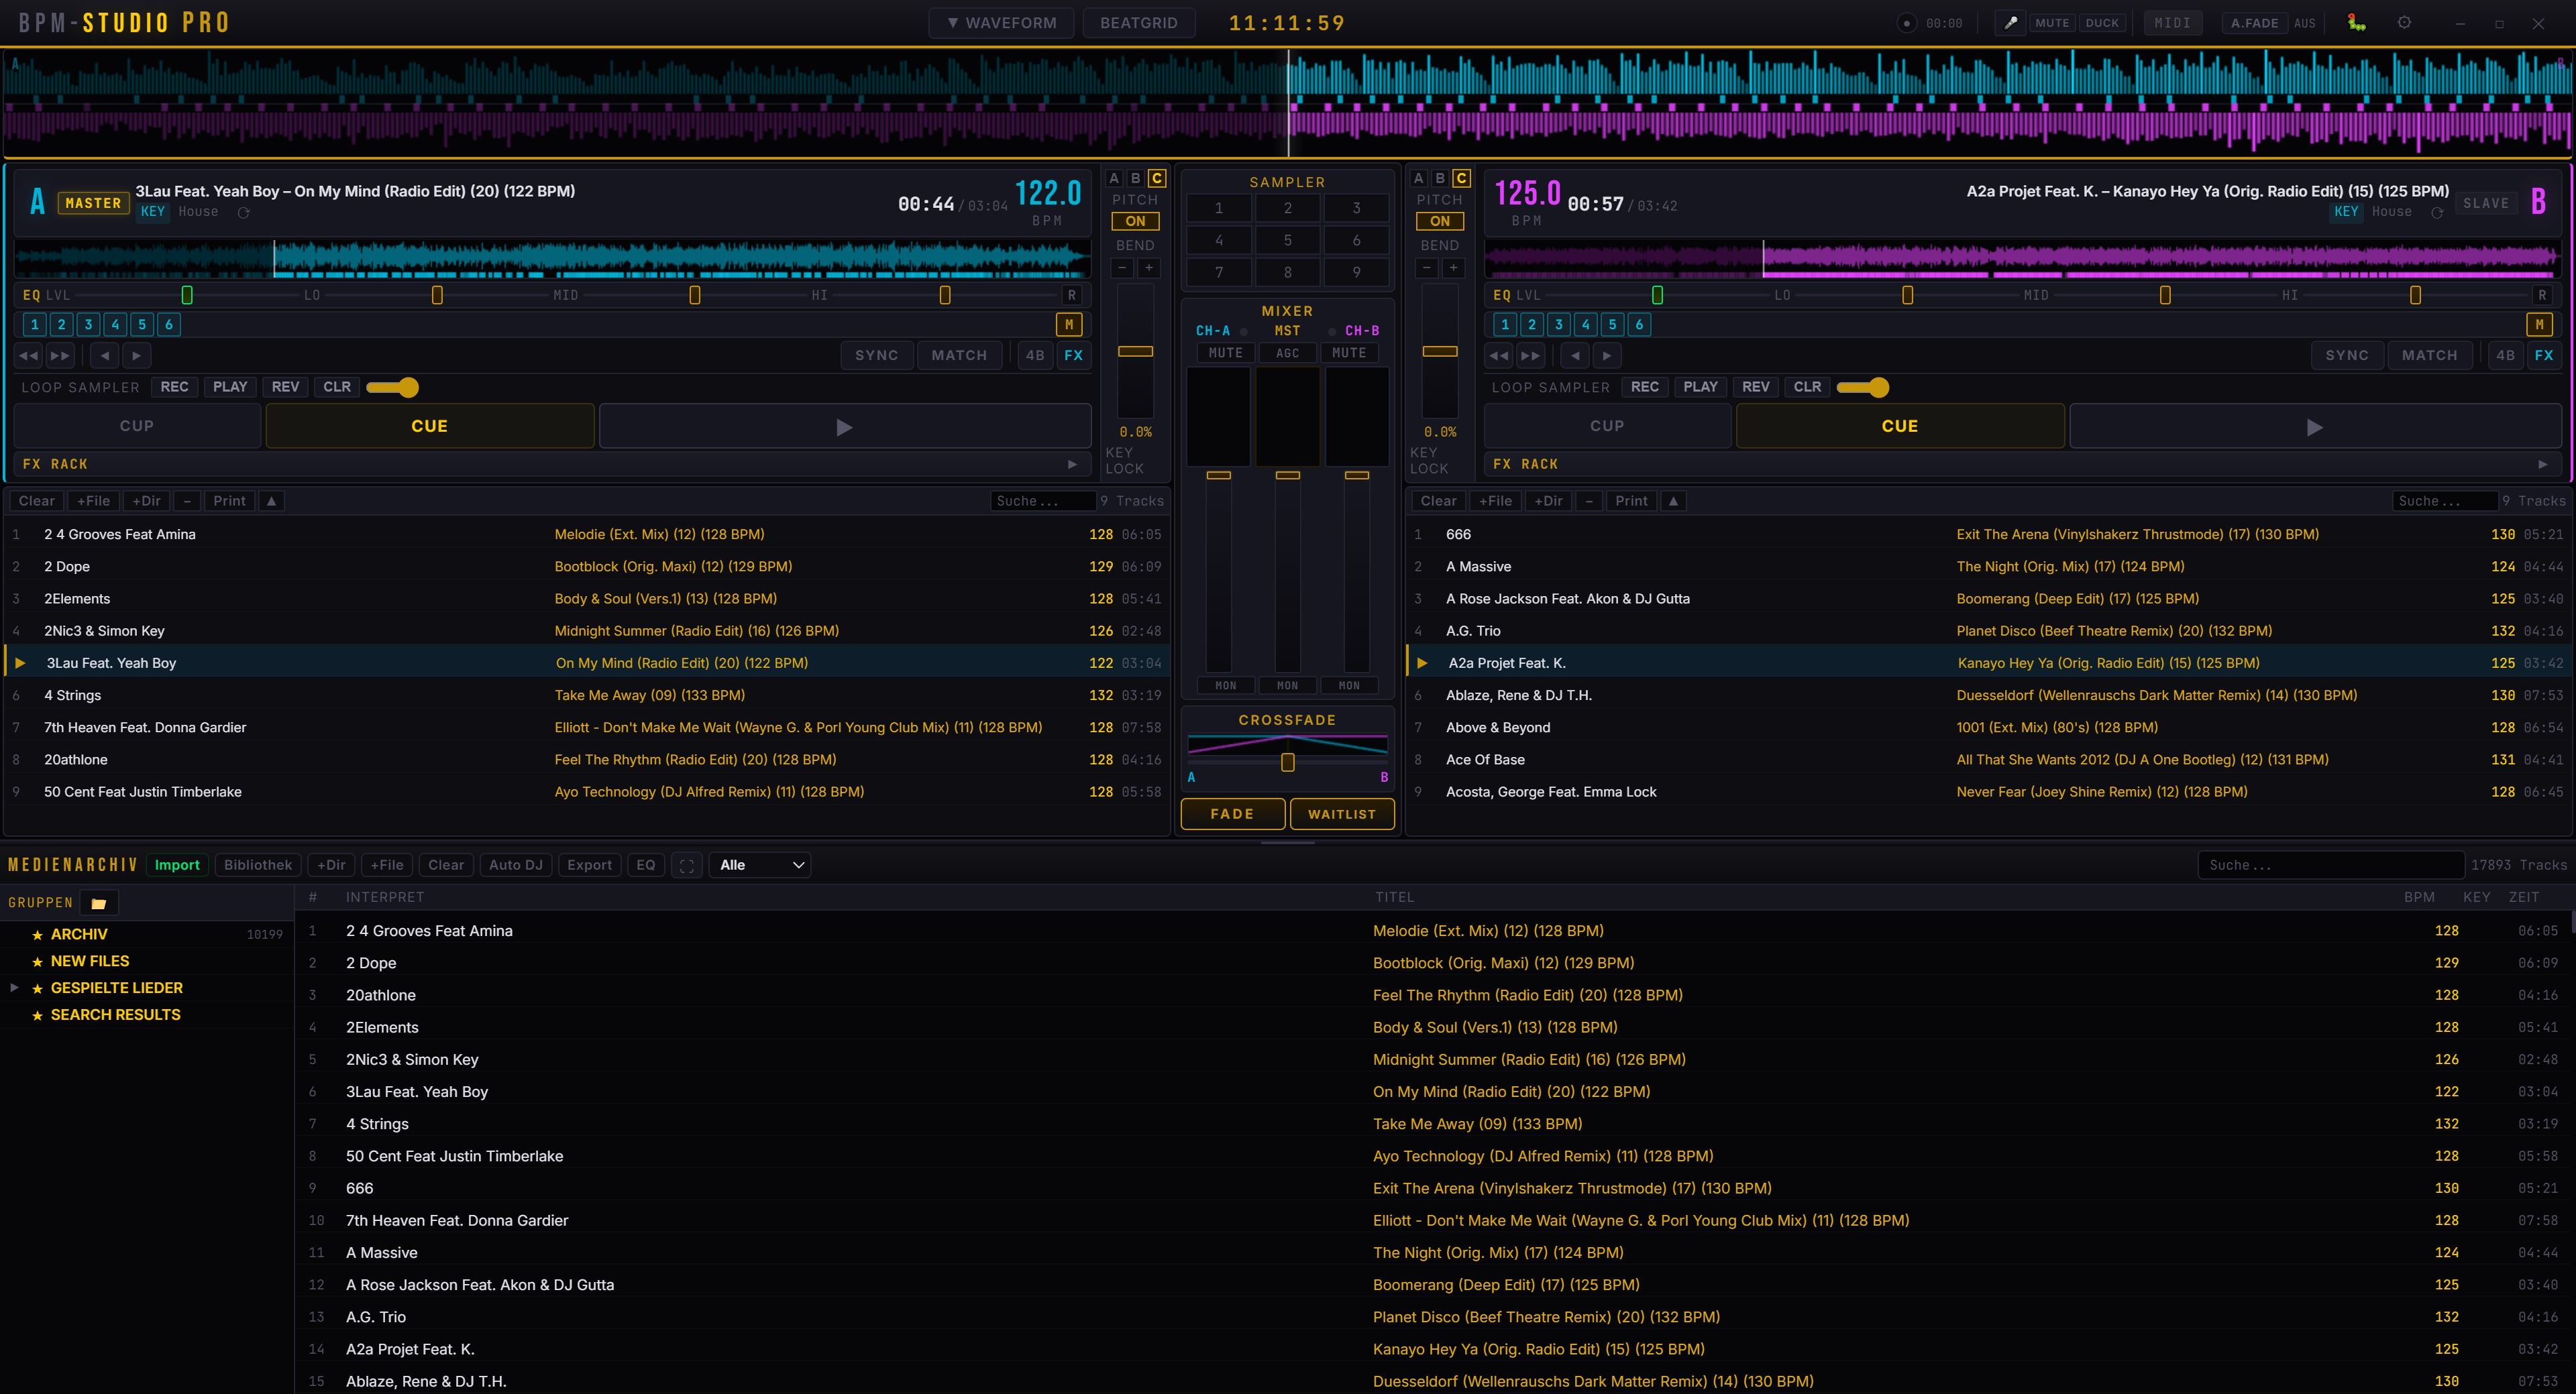
Task: Click the reload icon next to House on deck B
Action: (2437, 212)
